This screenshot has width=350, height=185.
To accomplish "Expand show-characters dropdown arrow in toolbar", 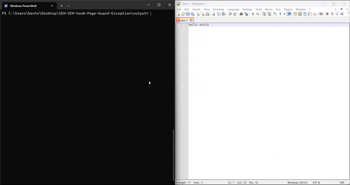I will (285, 14).
